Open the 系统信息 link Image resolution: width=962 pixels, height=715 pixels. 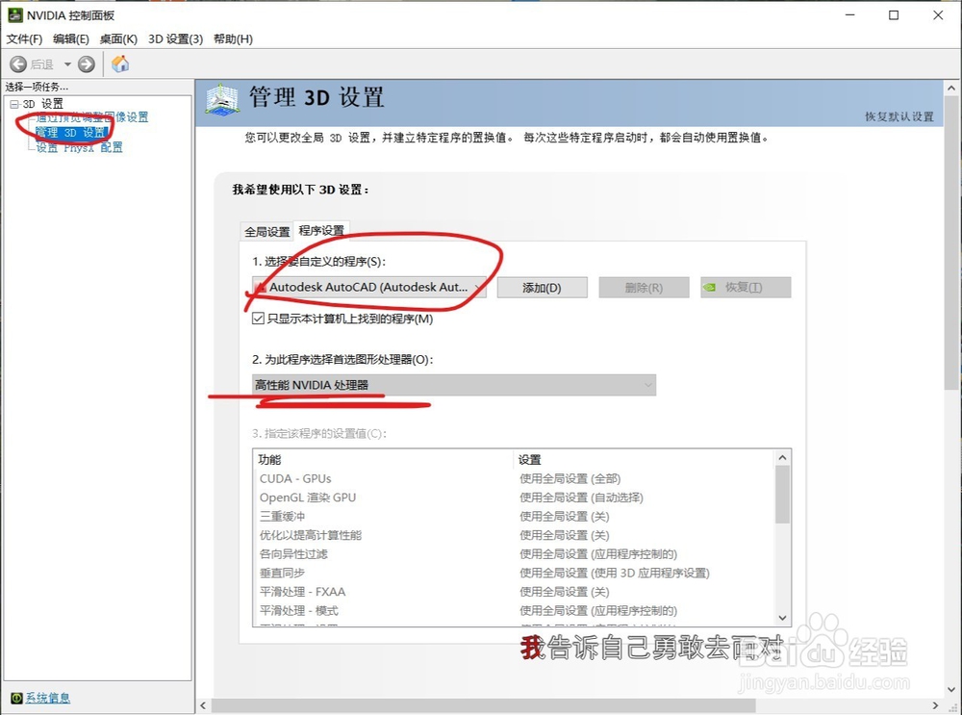pos(48,698)
